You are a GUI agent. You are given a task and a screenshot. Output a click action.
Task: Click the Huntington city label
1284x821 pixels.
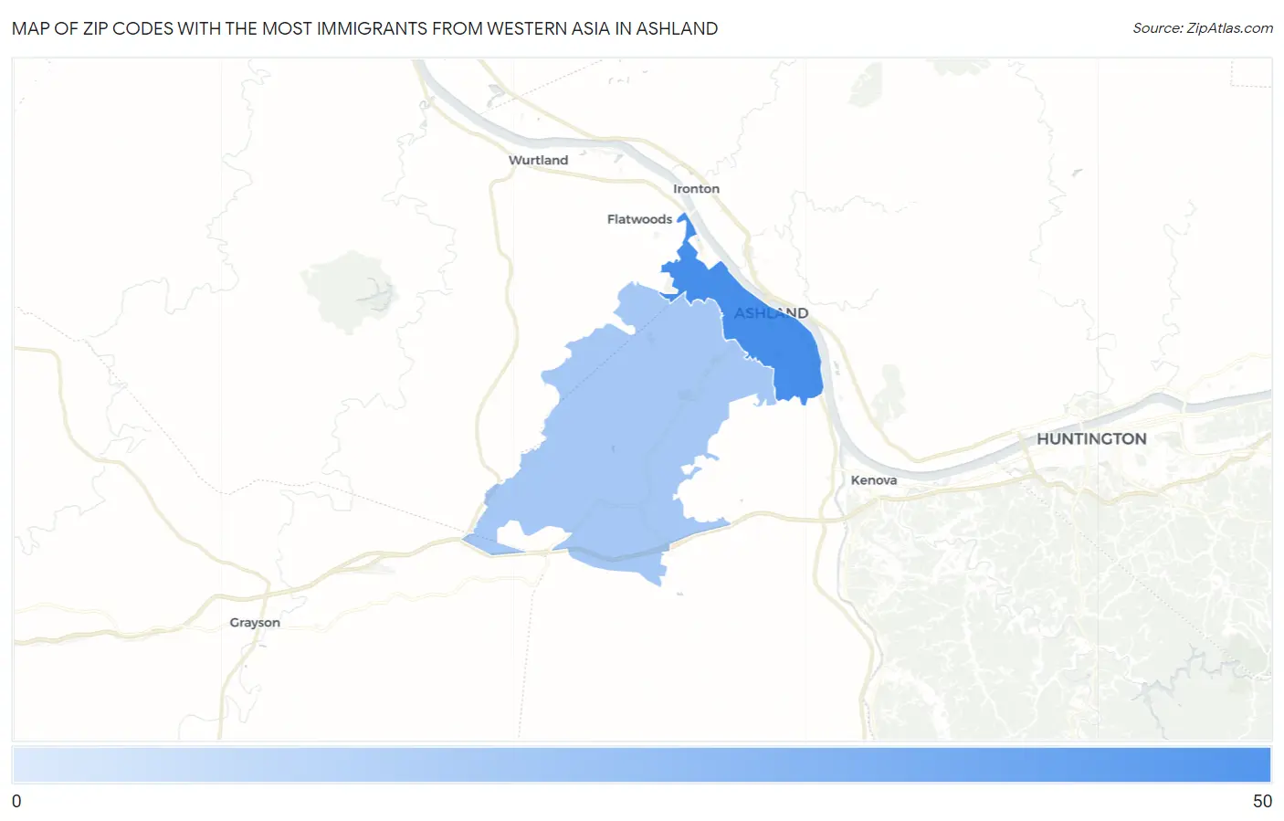pyautogui.click(x=1091, y=438)
